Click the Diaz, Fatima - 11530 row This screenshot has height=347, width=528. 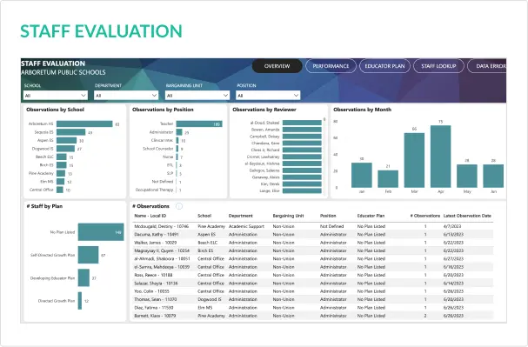(x=313, y=308)
